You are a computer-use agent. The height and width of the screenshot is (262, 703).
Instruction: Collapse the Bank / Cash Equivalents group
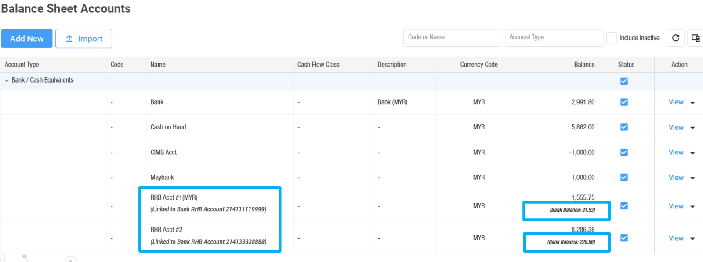[x=7, y=81]
